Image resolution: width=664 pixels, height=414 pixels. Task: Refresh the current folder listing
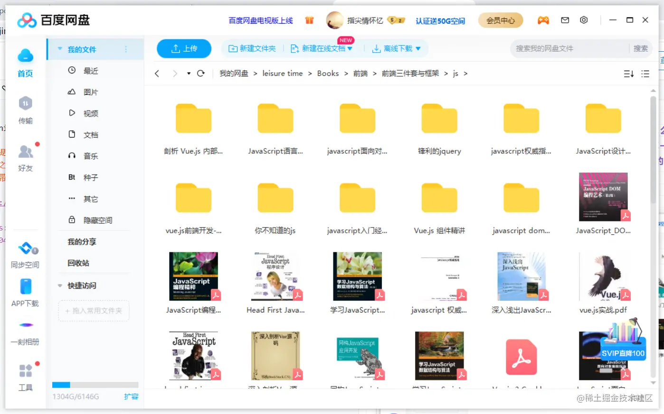(x=201, y=74)
